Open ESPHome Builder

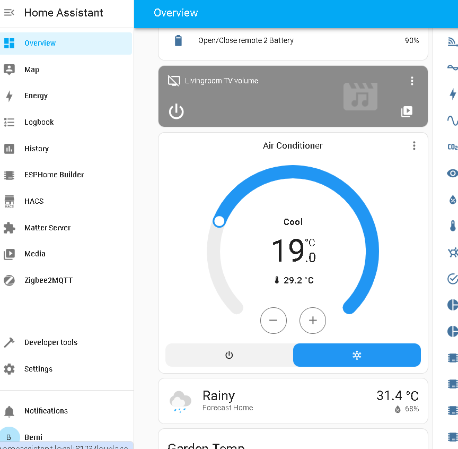[x=66, y=175]
